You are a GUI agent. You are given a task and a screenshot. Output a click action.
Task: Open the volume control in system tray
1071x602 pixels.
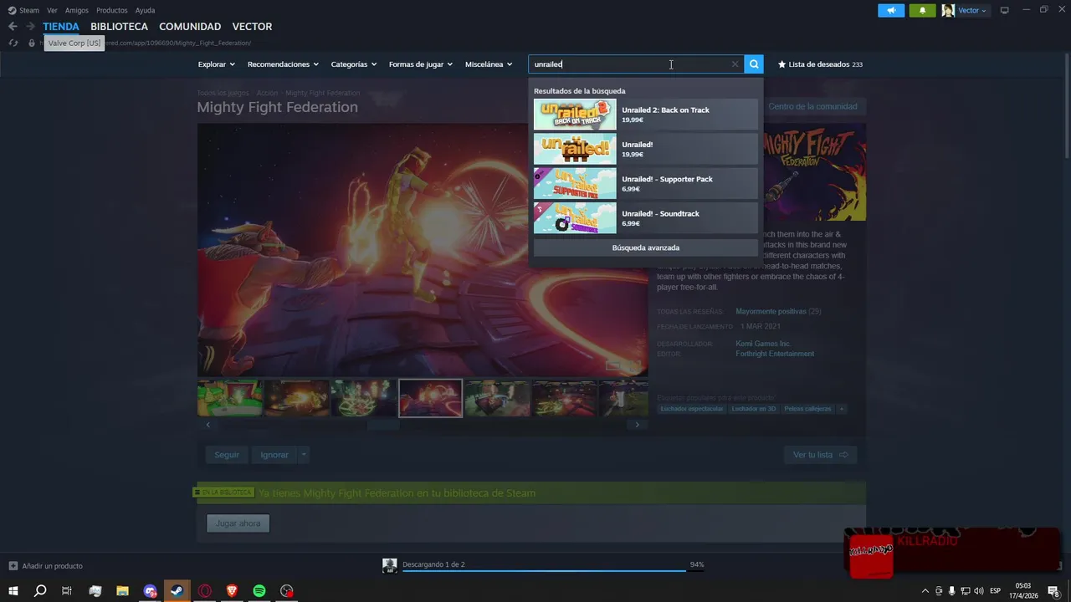click(979, 591)
